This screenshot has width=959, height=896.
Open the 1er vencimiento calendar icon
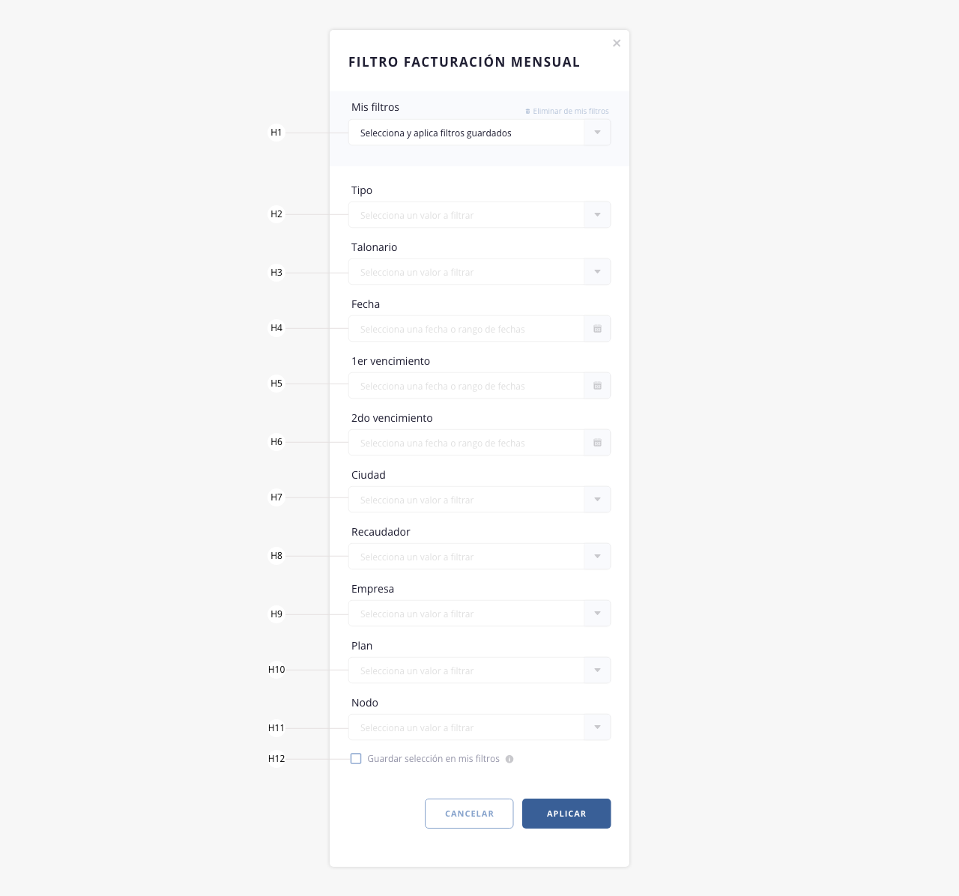click(x=597, y=386)
